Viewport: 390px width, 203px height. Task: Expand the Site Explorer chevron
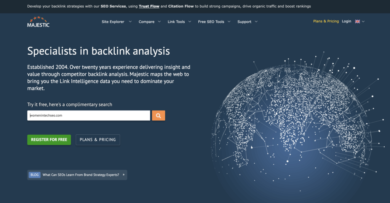[x=130, y=22]
